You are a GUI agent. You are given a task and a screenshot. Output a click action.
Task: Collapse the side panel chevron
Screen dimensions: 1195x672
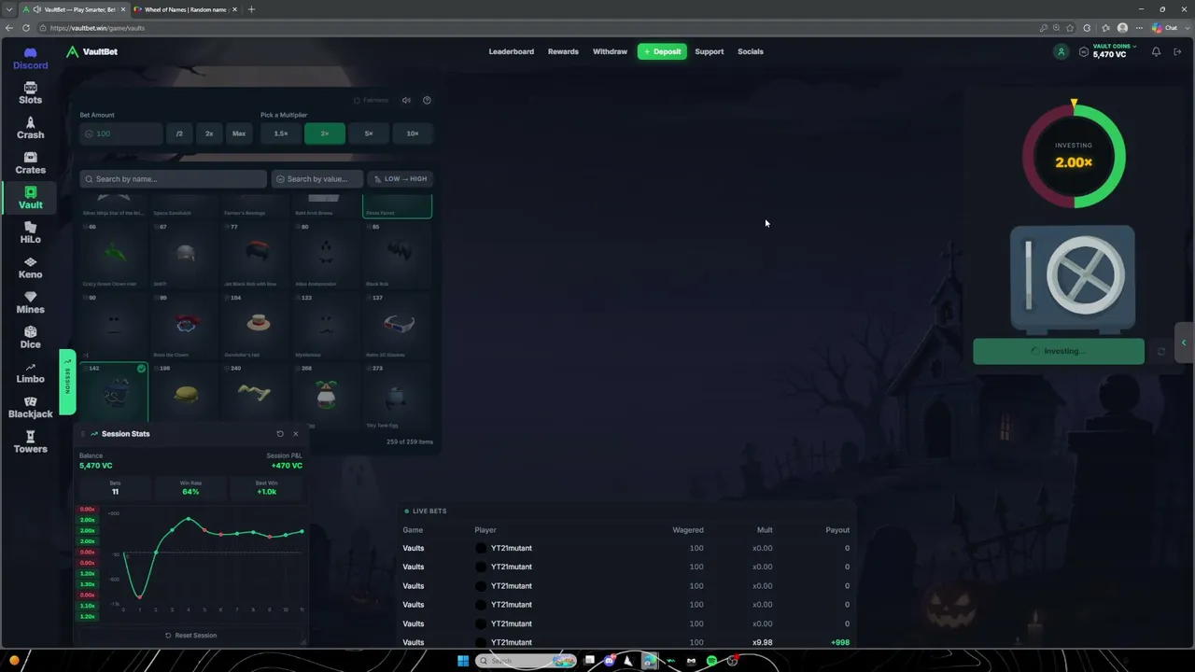point(1184,343)
